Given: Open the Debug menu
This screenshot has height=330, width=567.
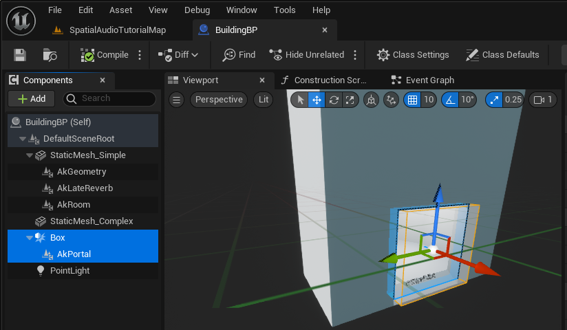Looking at the screenshot, I should (197, 10).
